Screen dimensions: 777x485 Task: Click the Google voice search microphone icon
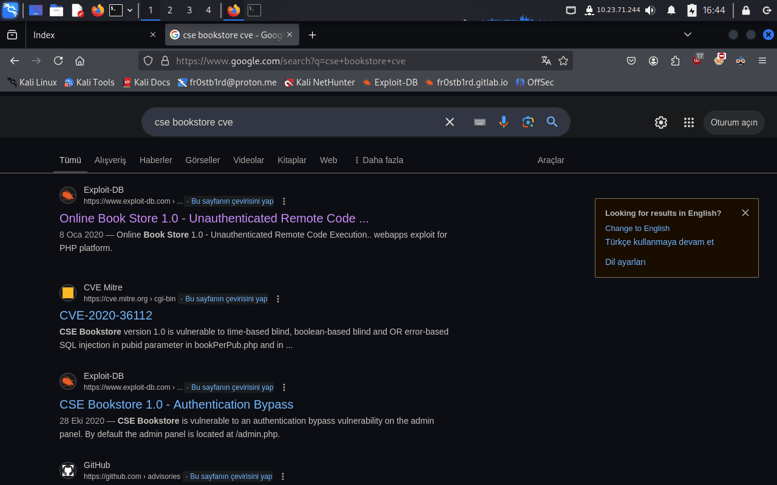[x=503, y=122]
